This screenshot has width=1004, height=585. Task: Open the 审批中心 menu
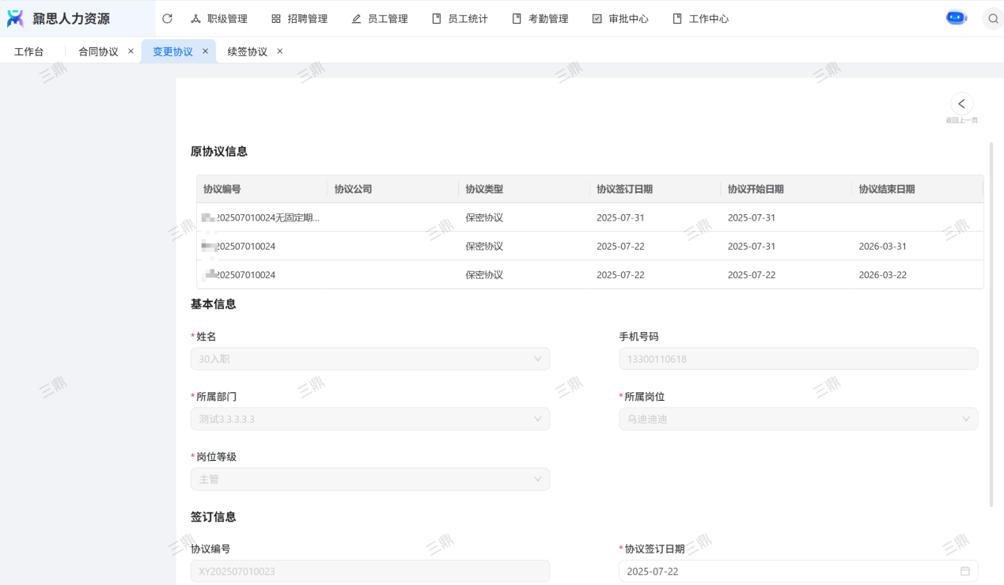620,18
